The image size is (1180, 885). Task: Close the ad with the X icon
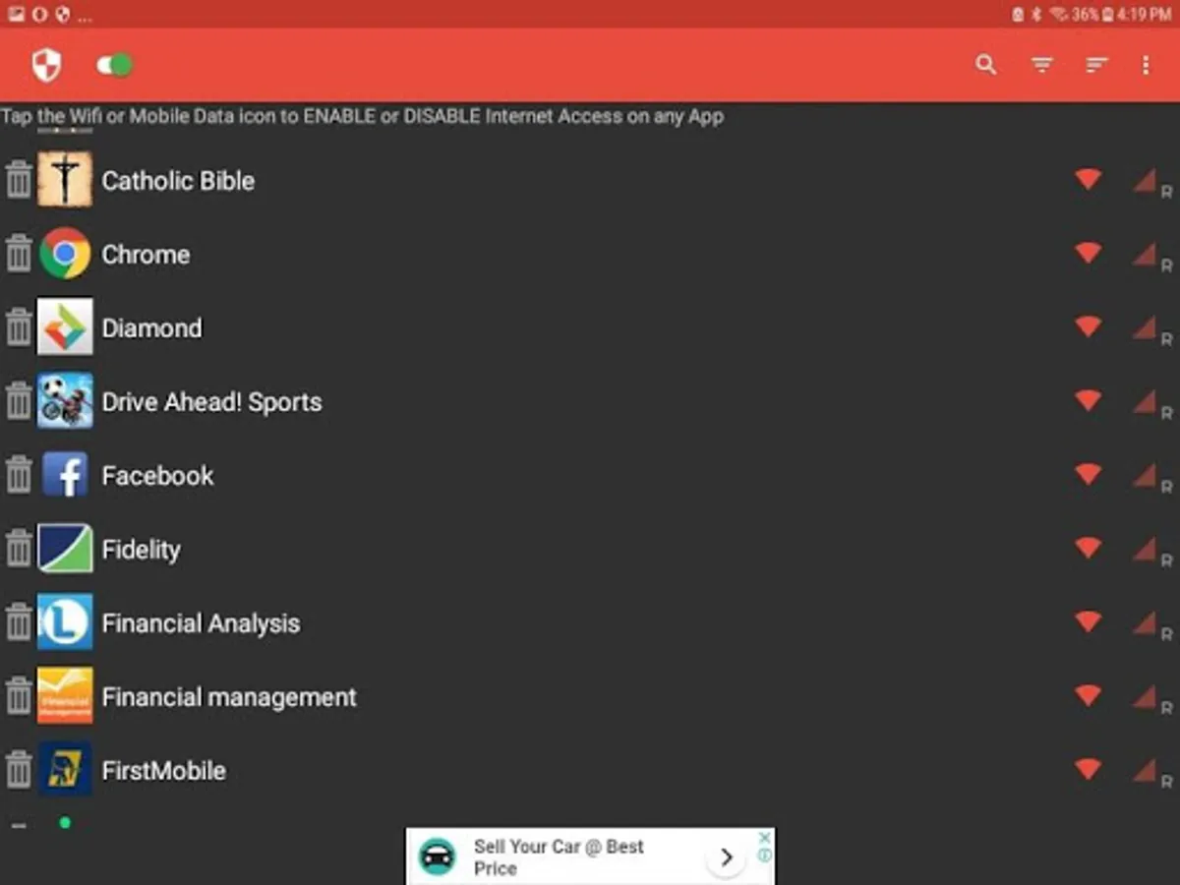coord(764,838)
